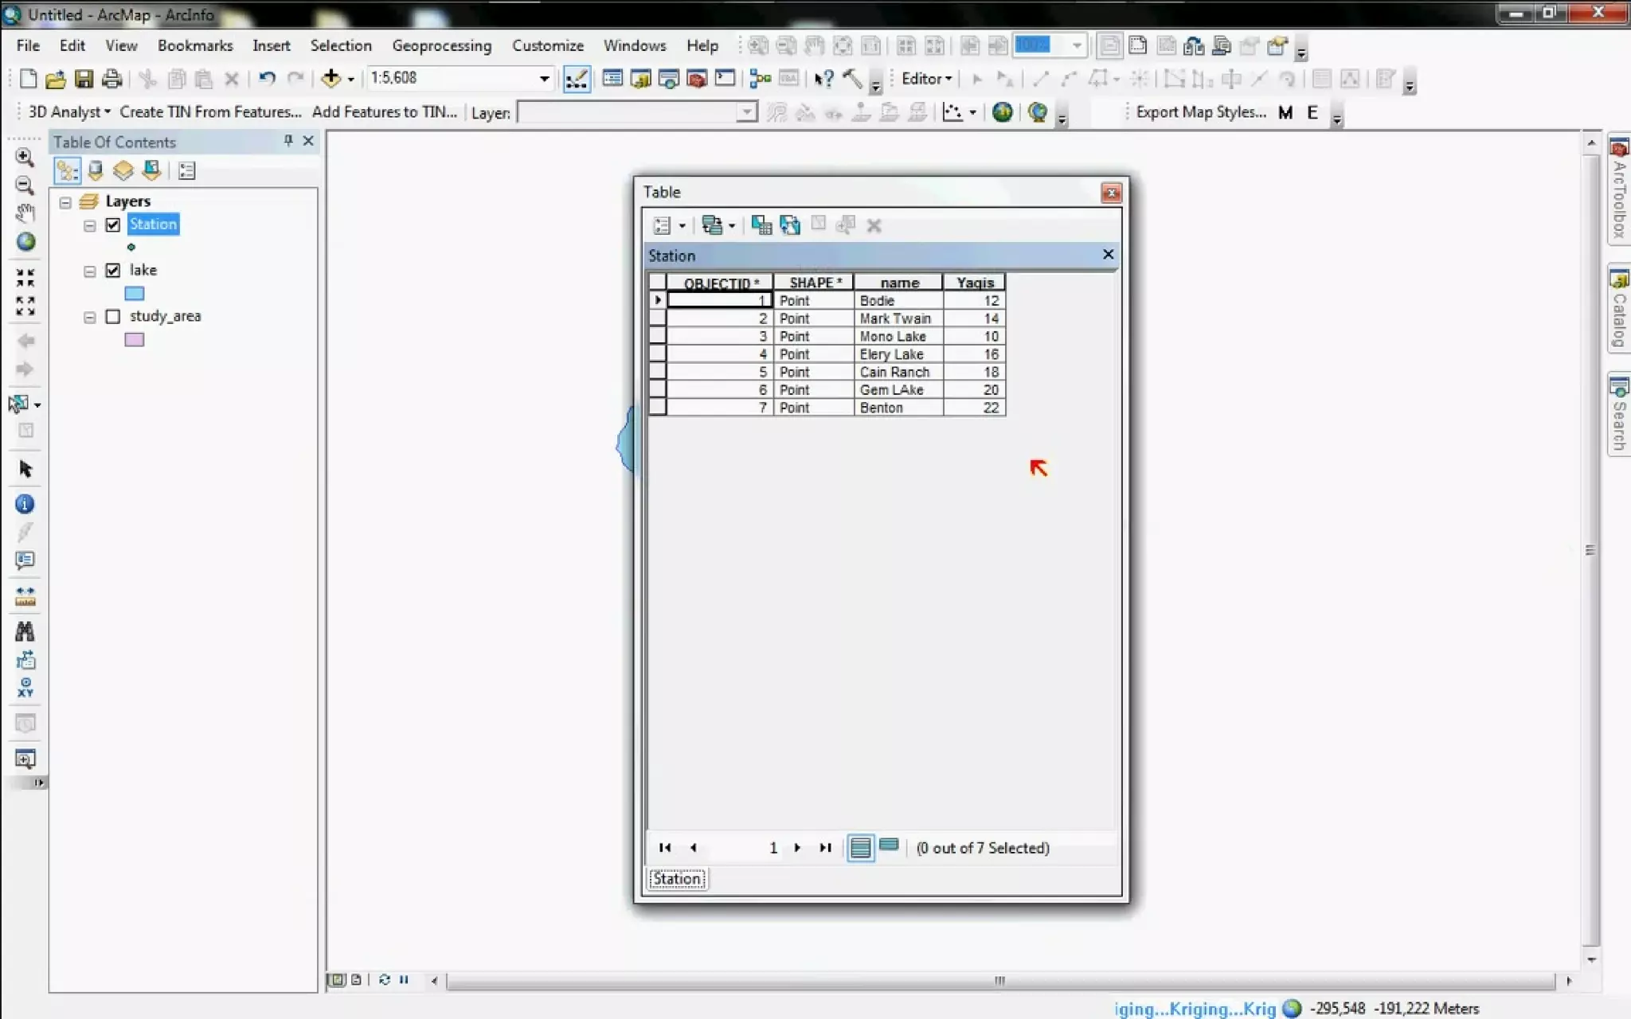Image resolution: width=1631 pixels, height=1019 pixels.
Task: Open the Selection menu
Action: [x=341, y=45]
